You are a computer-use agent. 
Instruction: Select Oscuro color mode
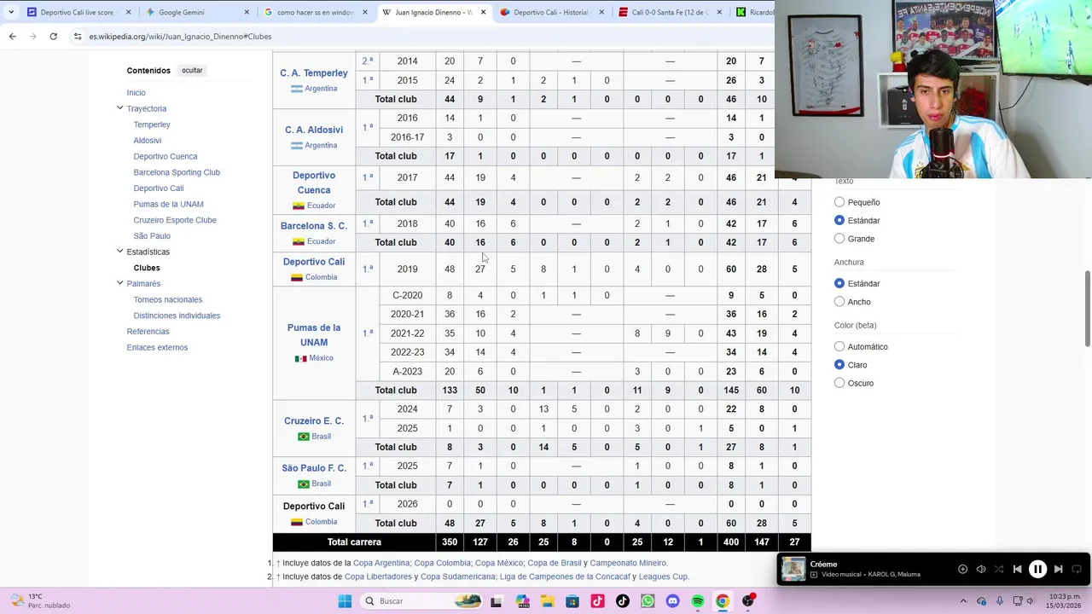(x=839, y=383)
